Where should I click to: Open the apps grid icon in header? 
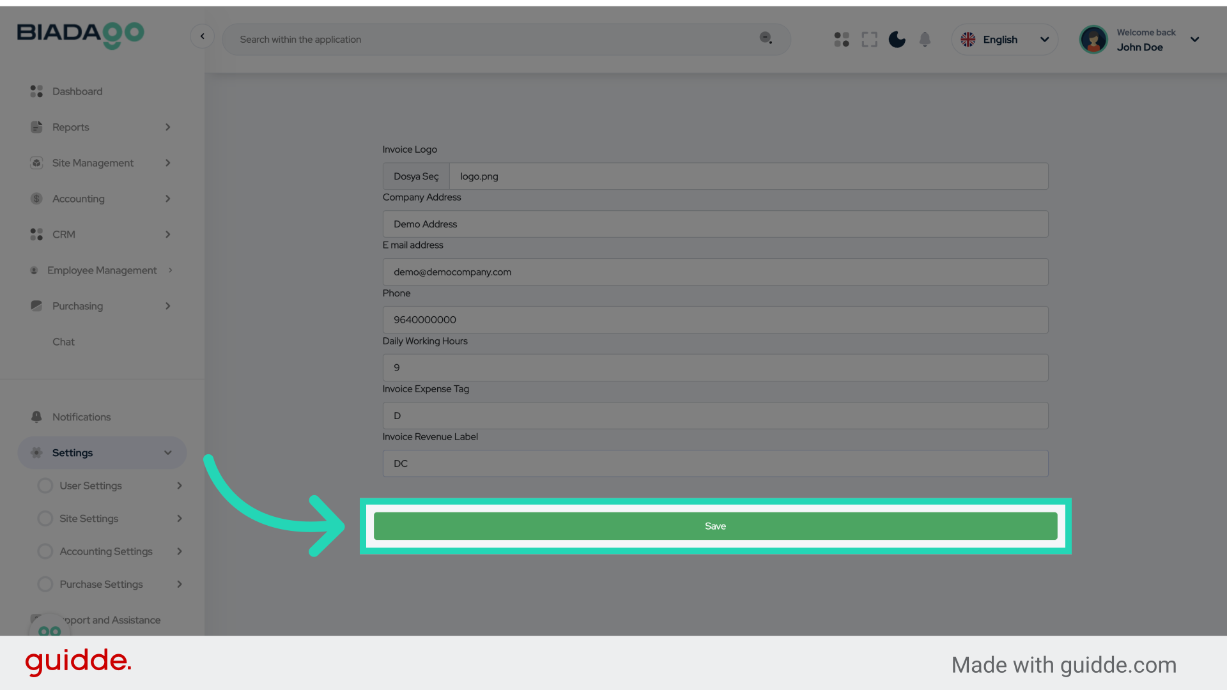pyautogui.click(x=842, y=40)
